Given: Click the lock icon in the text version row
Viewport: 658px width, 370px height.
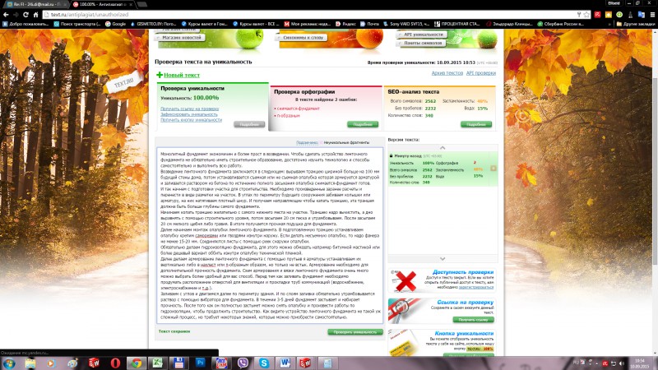Looking at the screenshot, I should click(392, 155).
